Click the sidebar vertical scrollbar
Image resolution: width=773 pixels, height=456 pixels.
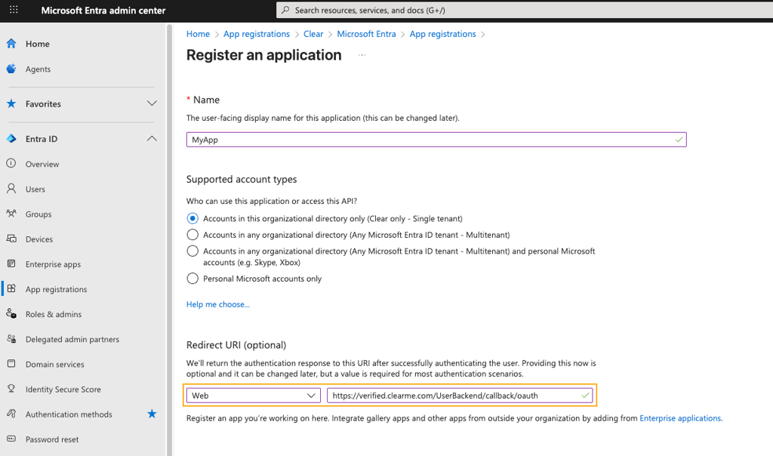(x=170, y=240)
